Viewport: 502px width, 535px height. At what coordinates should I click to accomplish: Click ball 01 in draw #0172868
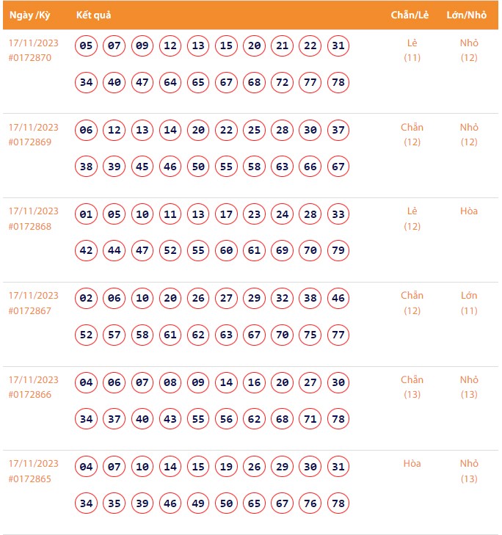(87, 215)
